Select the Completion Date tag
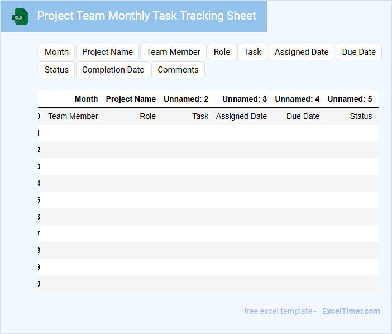The image size is (392, 334). click(113, 70)
